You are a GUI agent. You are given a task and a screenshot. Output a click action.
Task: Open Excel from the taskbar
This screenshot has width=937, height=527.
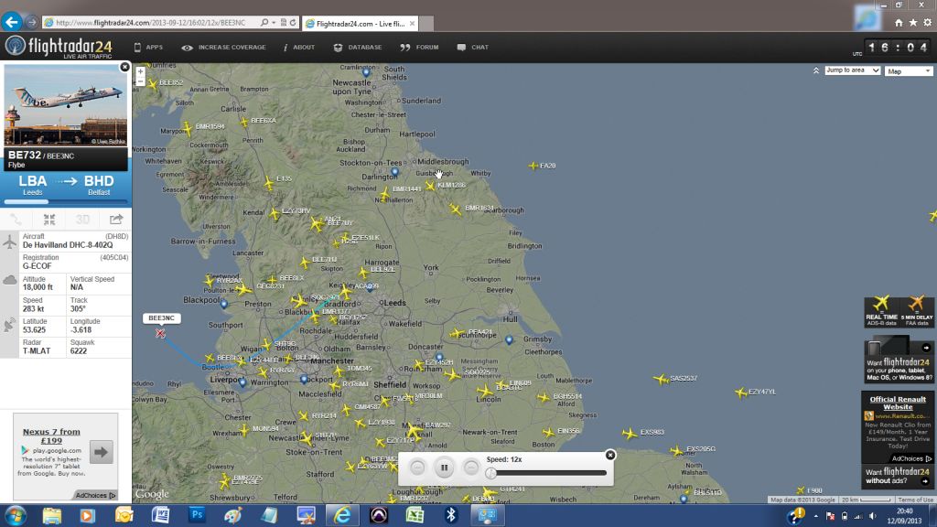[x=415, y=514]
